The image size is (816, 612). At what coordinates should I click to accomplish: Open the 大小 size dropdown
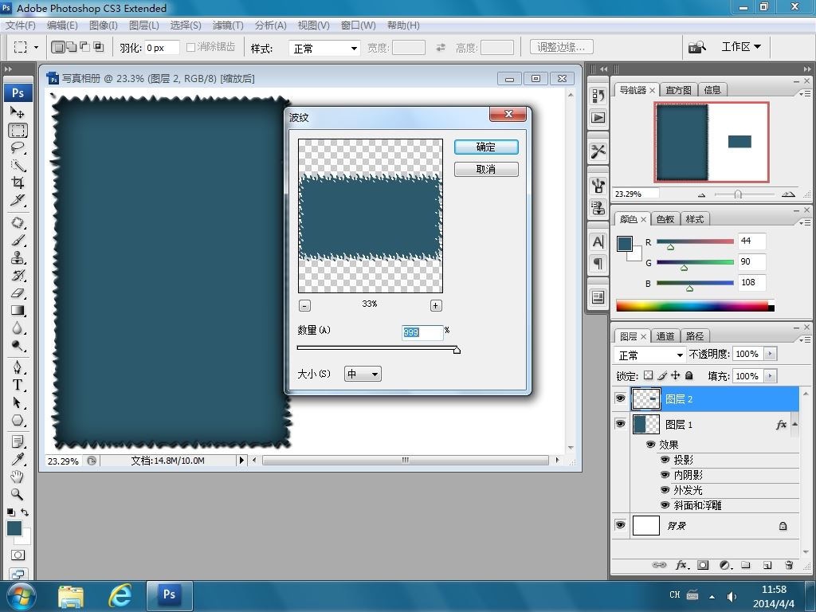pyautogui.click(x=363, y=374)
